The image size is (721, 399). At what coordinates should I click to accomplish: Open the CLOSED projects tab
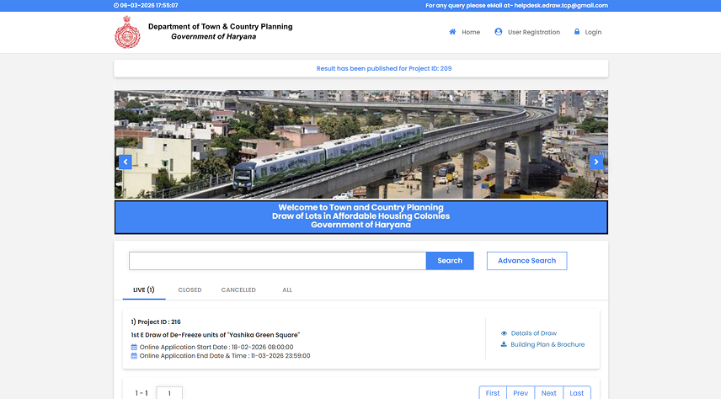pyautogui.click(x=190, y=290)
